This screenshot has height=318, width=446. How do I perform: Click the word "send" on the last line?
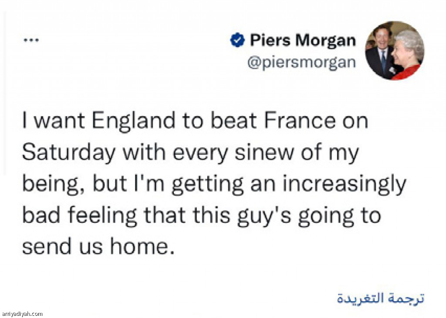[44, 247]
